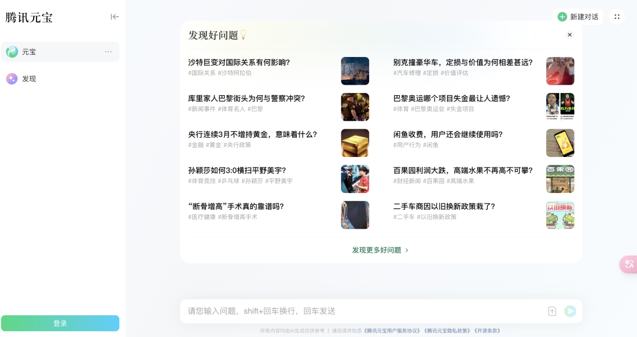Open question "断骨增高"手术真的靠谱吗?
This screenshot has width=637, height=337.
pos(236,206)
